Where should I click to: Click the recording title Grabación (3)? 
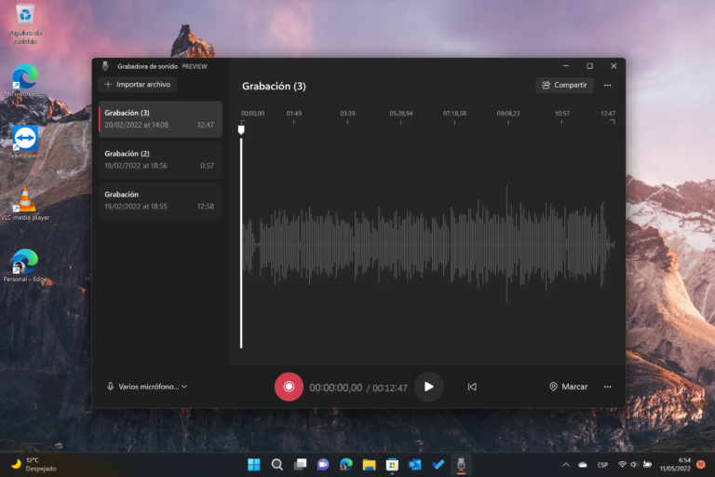(274, 87)
